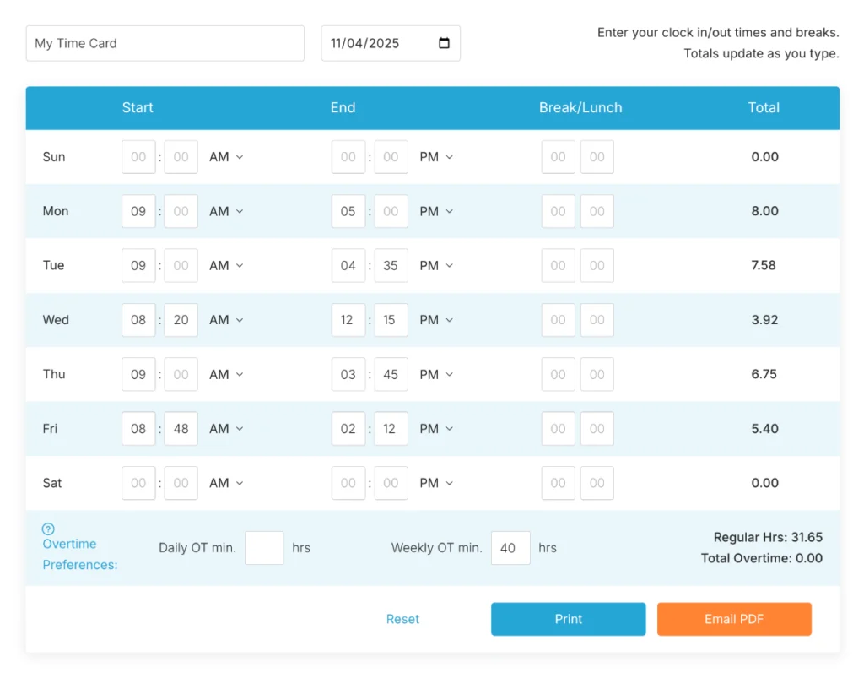Click Wednesday's start minute field showing 20
The height and width of the screenshot is (678, 864).
(x=181, y=320)
